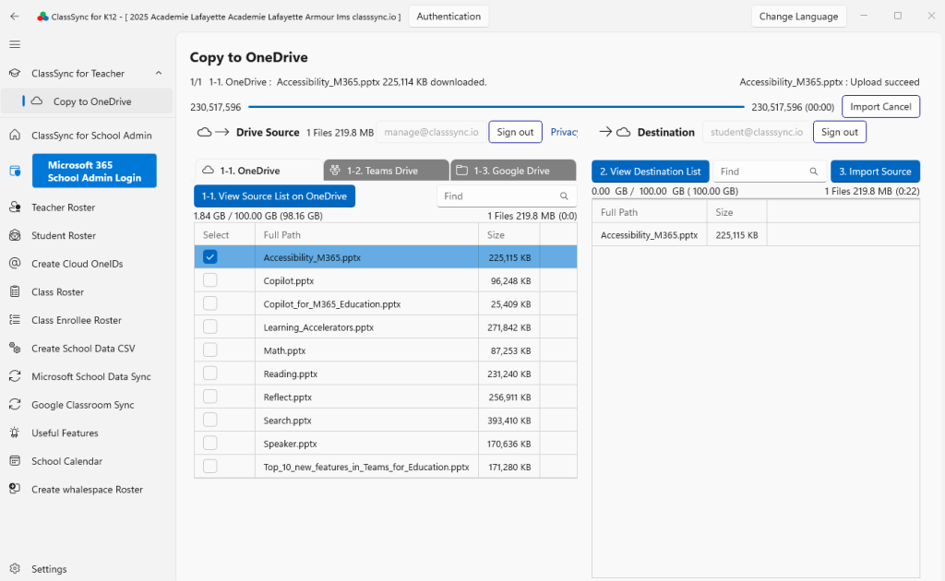Open the hamburger navigation menu

tap(15, 44)
